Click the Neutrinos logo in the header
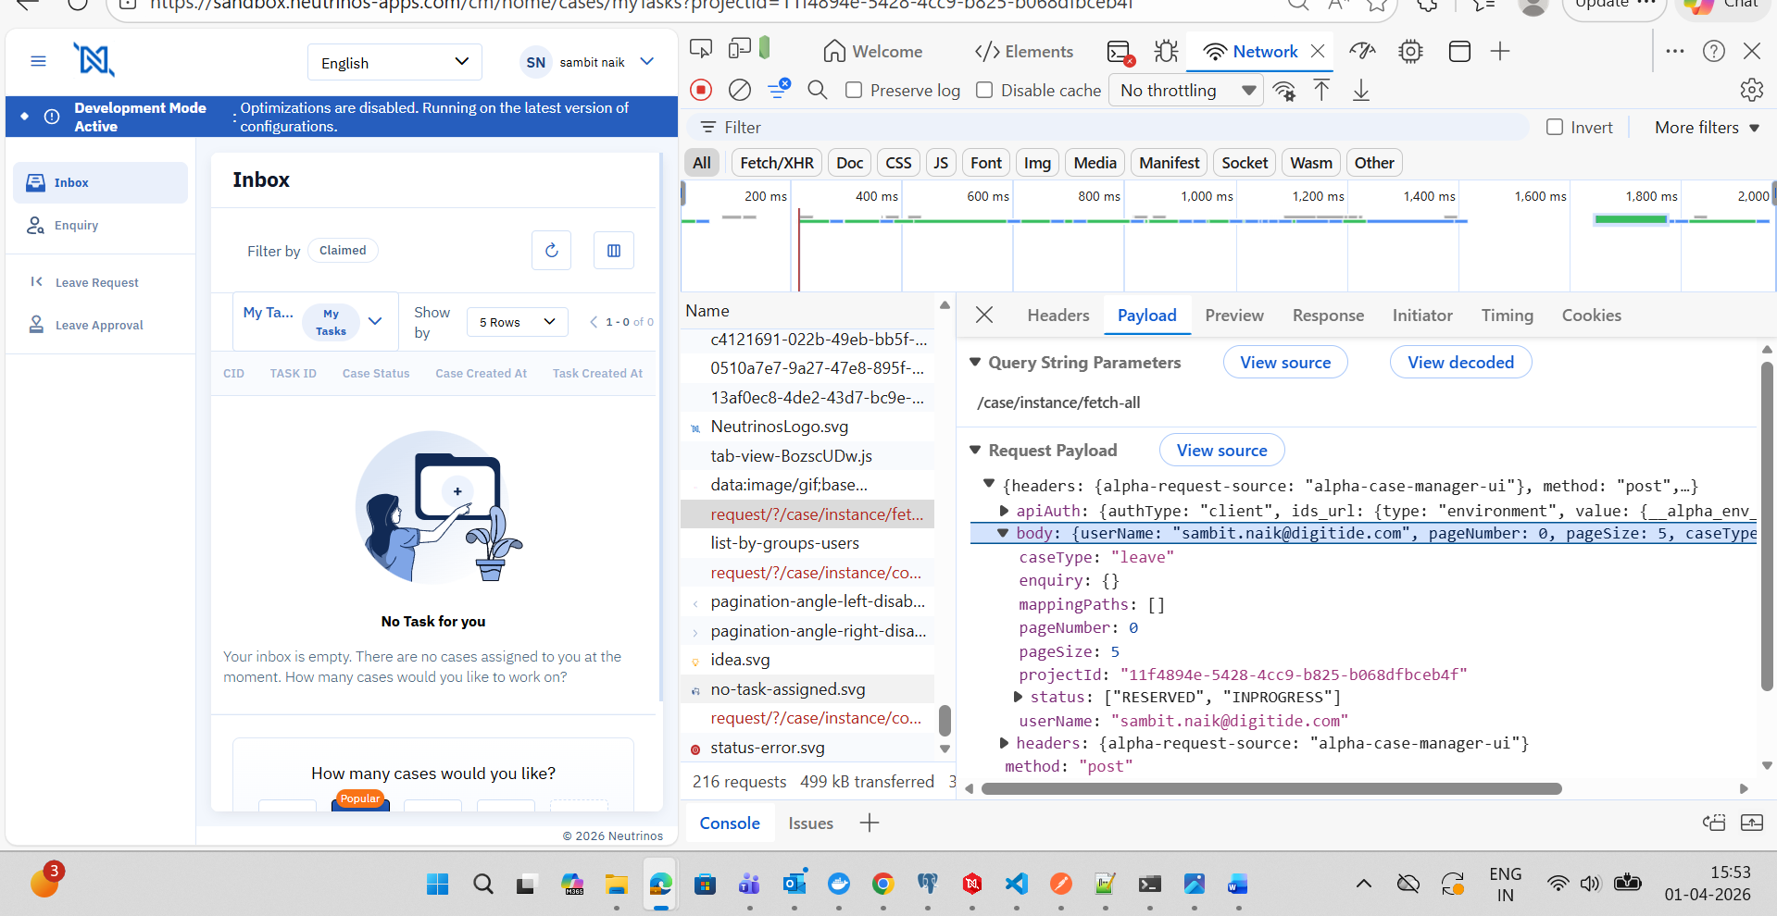Viewport: 1777px width, 916px height. [94, 60]
